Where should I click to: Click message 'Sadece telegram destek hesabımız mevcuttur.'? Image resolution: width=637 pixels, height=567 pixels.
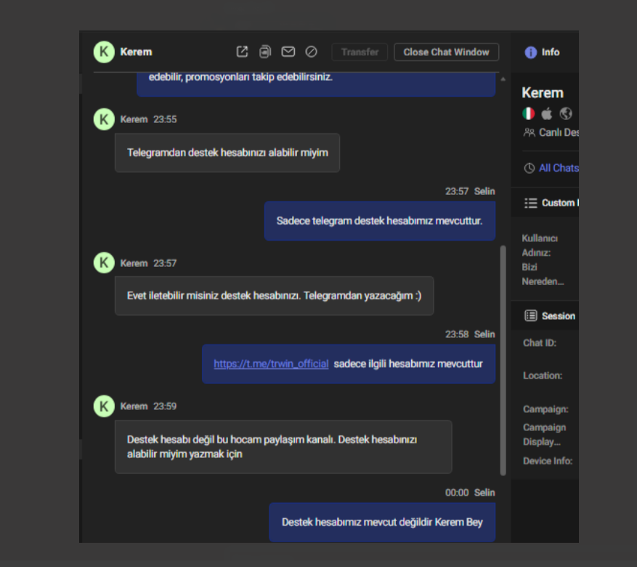(x=379, y=221)
